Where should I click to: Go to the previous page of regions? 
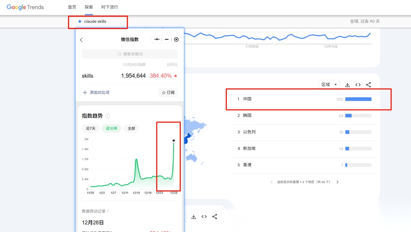pos(272,182)
